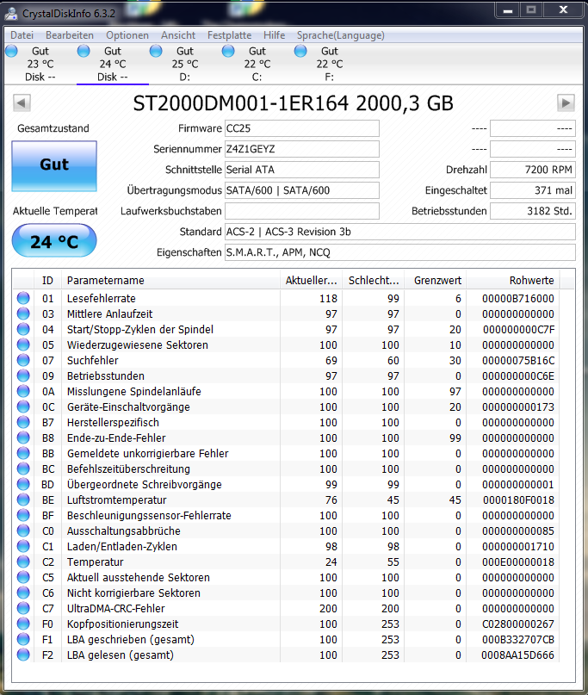Open the Optionen menu

(127, 35)
